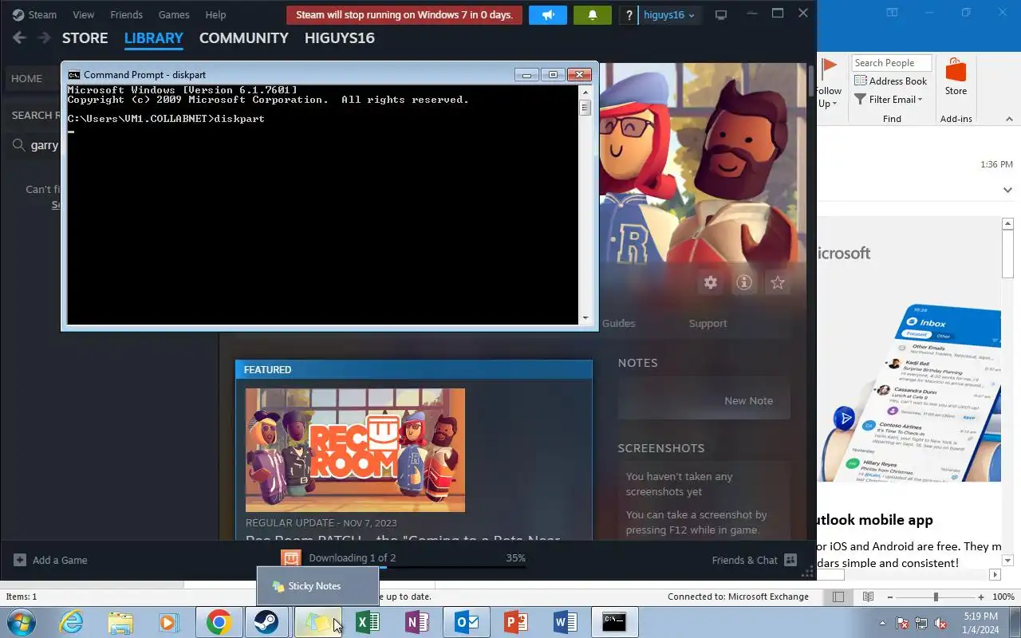This screenshot has height=638, width=1021.
Task: Click inside the Command Prompt console area
Action: coord(322,205)
